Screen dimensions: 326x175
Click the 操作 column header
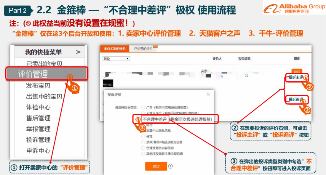coord(297,59)
